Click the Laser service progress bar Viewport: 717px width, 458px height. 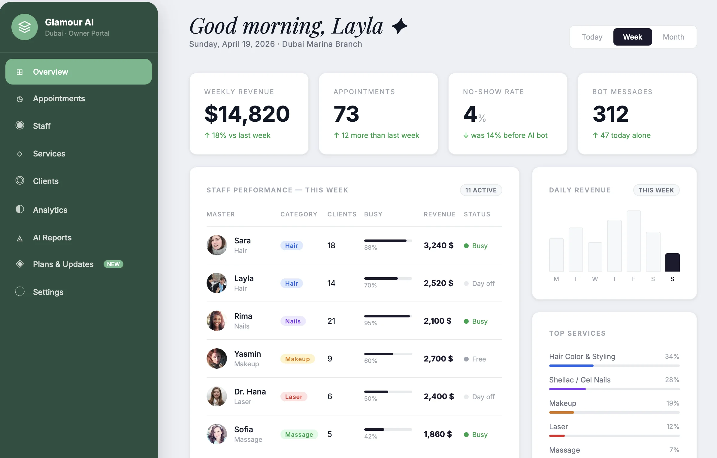point(614,436)
